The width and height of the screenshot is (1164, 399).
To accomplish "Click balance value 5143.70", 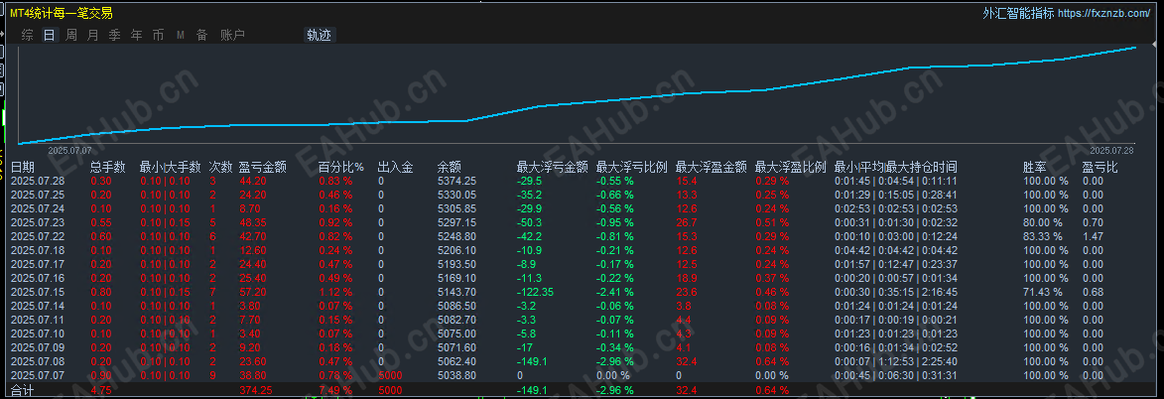I will [x=456, y=292].
